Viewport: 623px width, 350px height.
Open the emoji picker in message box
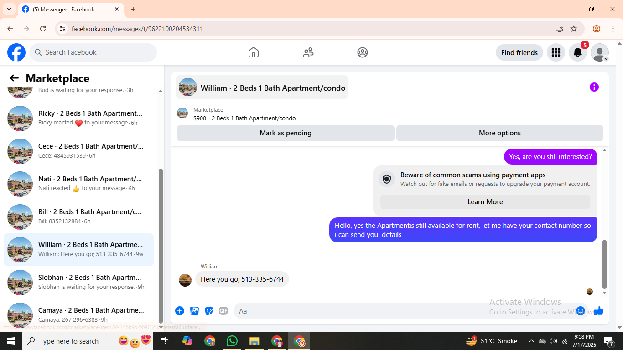click(x=581, y=311)
